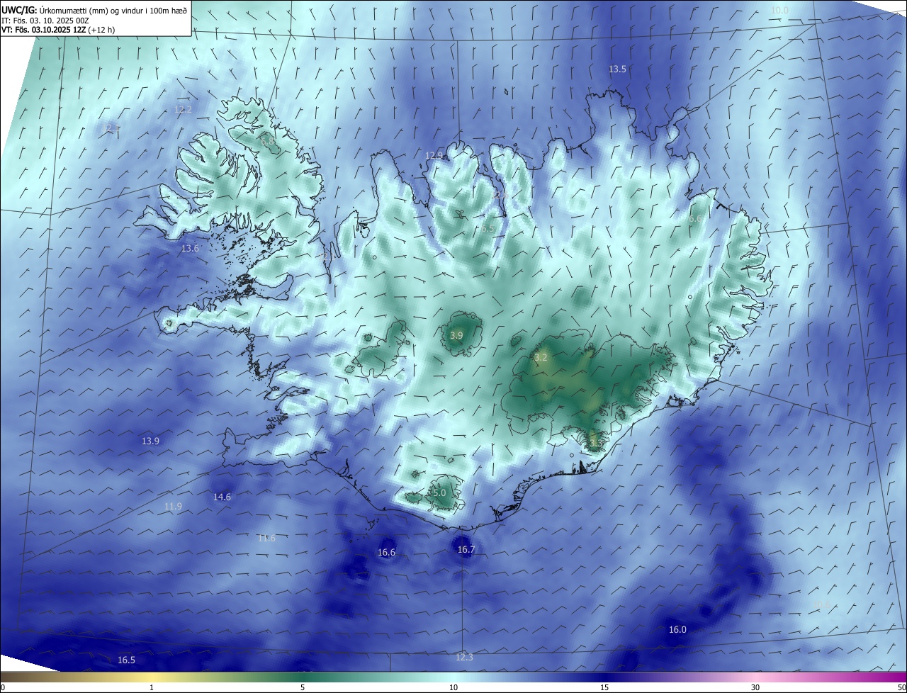Click the 6.5 value in north Iceland
Viewport: 907px width, 693px height.
tap(488, 229)
